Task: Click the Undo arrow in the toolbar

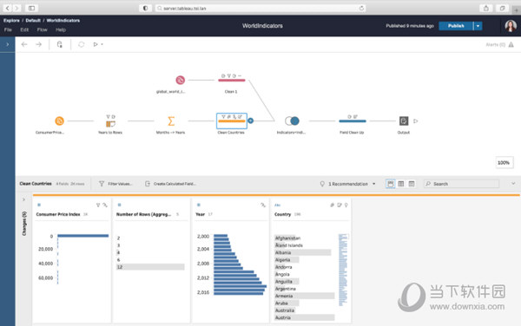Action: (x=24, y=44)
